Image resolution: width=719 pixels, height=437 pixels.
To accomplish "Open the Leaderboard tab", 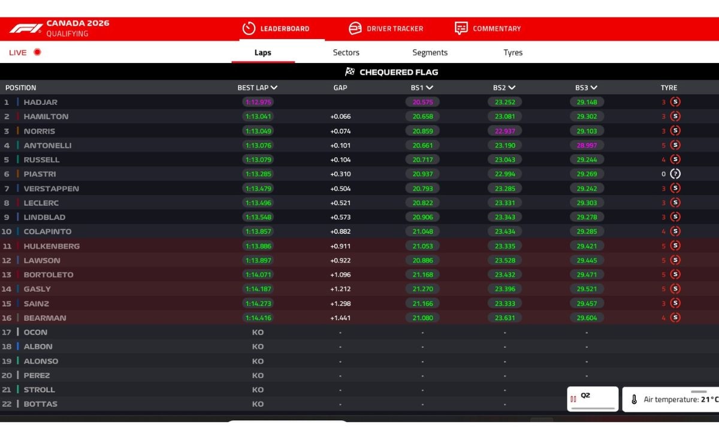I will pos(276,28).
